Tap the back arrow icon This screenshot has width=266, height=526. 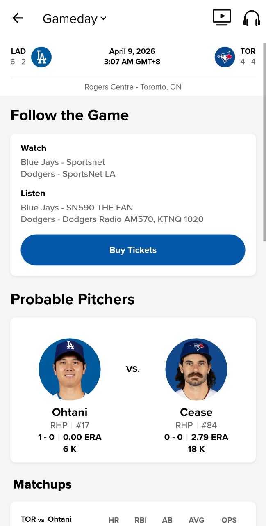18,18
